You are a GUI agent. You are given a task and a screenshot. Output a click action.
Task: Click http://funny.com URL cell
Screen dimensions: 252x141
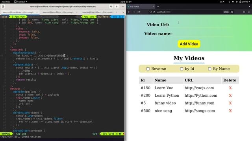199,103
